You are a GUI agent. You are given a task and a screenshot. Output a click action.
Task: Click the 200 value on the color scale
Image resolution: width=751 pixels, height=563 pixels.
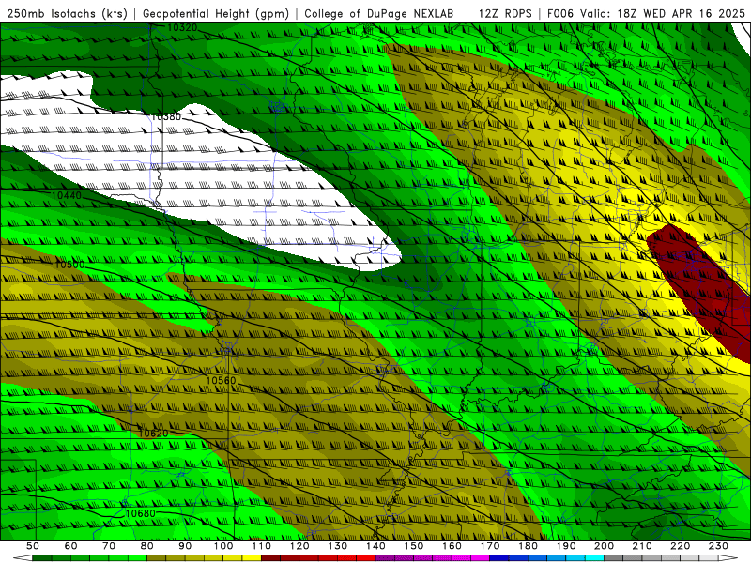[x=604, y=546]
